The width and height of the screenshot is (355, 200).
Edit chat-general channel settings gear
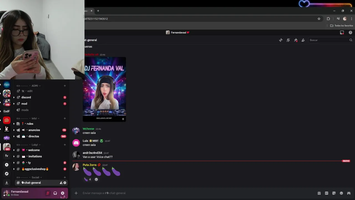[65, 183]
